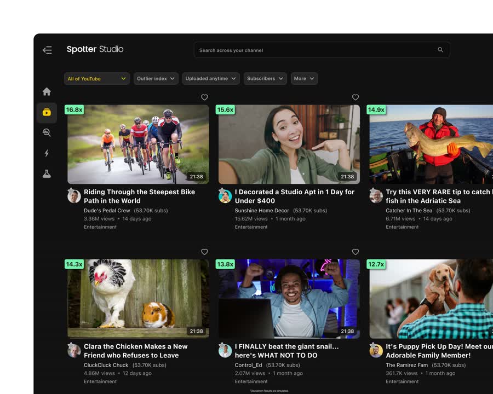This screenshot has height=394, width=493.
Task: Open title Clara the Chicken Makes a New Friend
Action: (x=135, y=351)
